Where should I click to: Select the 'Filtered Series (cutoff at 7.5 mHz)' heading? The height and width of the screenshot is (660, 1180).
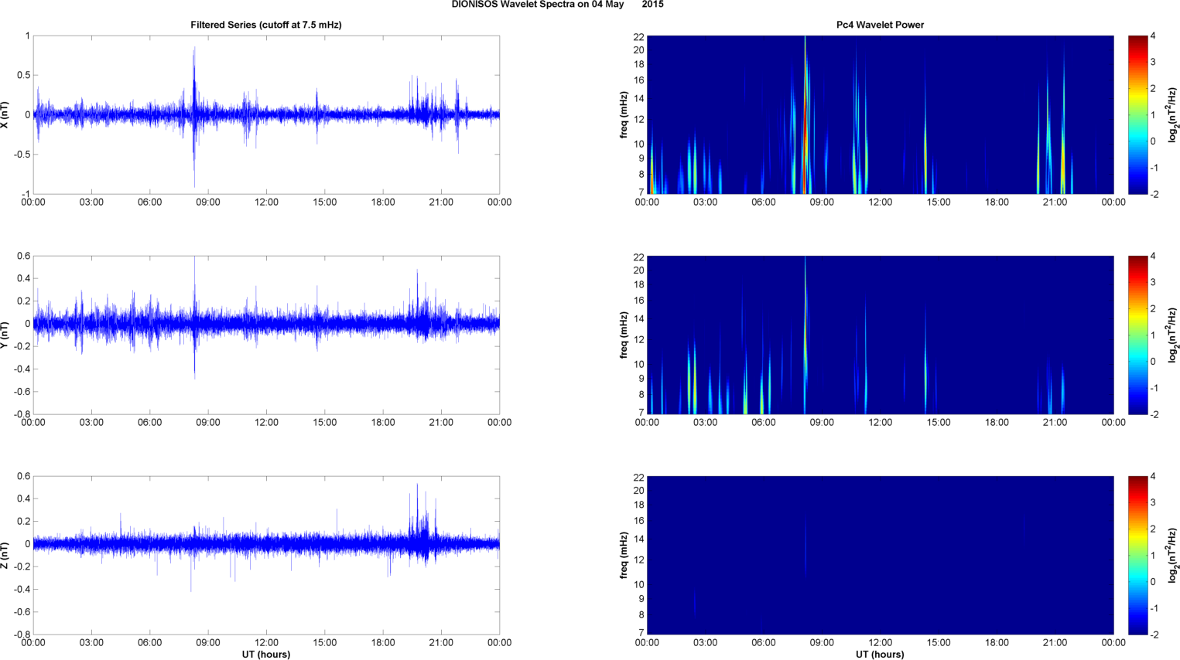click(x=266, y=25)
